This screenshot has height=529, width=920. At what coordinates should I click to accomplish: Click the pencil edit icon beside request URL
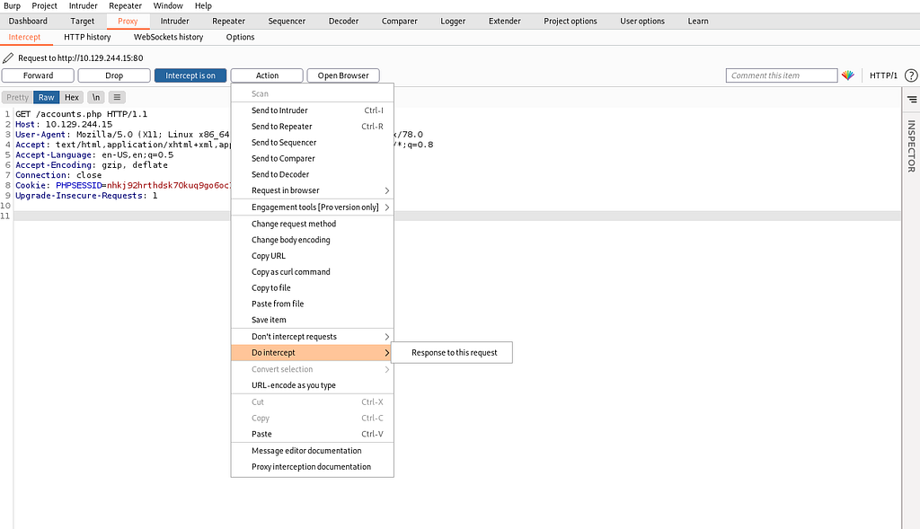coord(8,57)
